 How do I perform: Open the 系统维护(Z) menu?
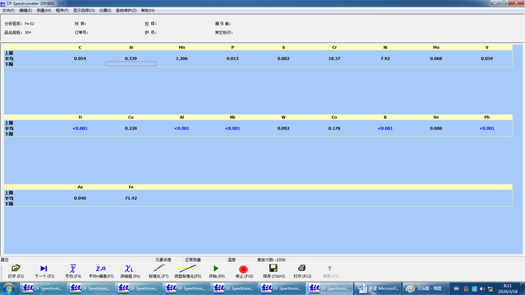click(x=126, y=10)
